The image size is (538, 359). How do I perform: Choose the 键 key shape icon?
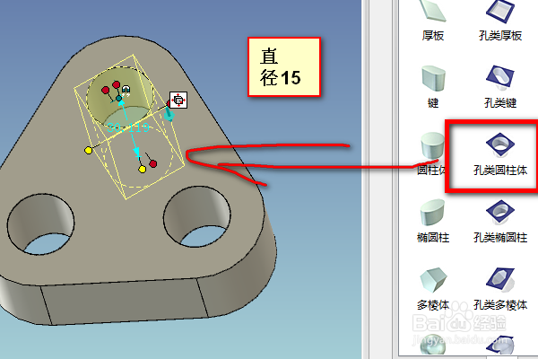point(433,79)
